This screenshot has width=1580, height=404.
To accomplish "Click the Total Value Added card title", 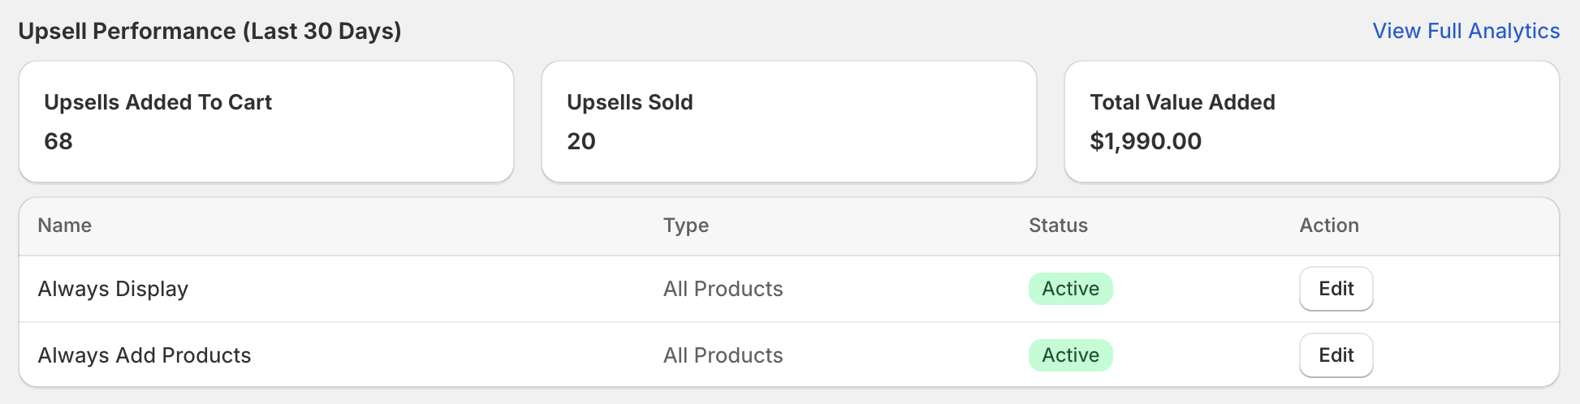I will 1182,102.
